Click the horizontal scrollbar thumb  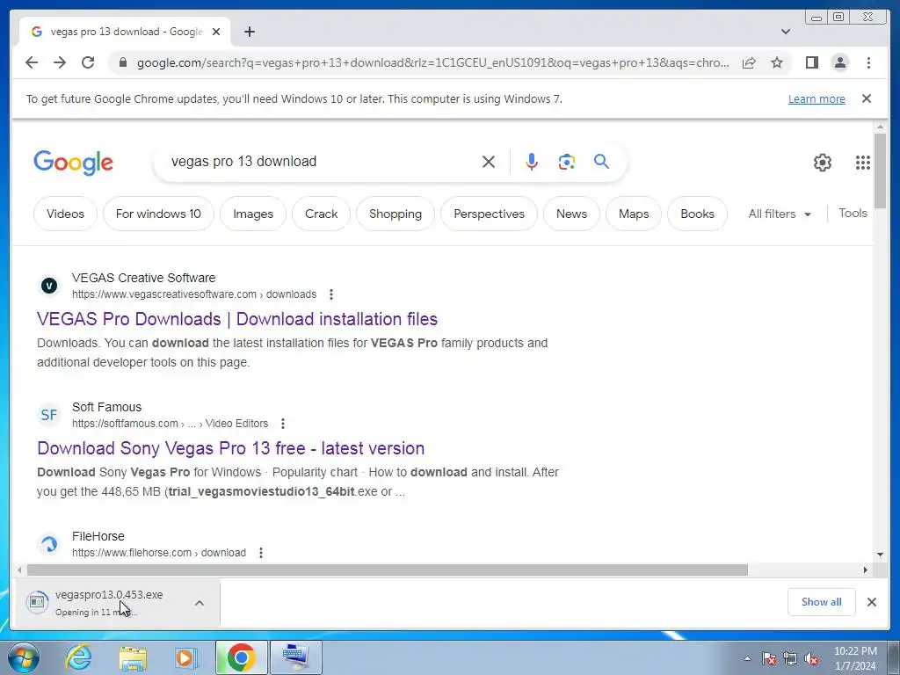(x=388, y=570)
